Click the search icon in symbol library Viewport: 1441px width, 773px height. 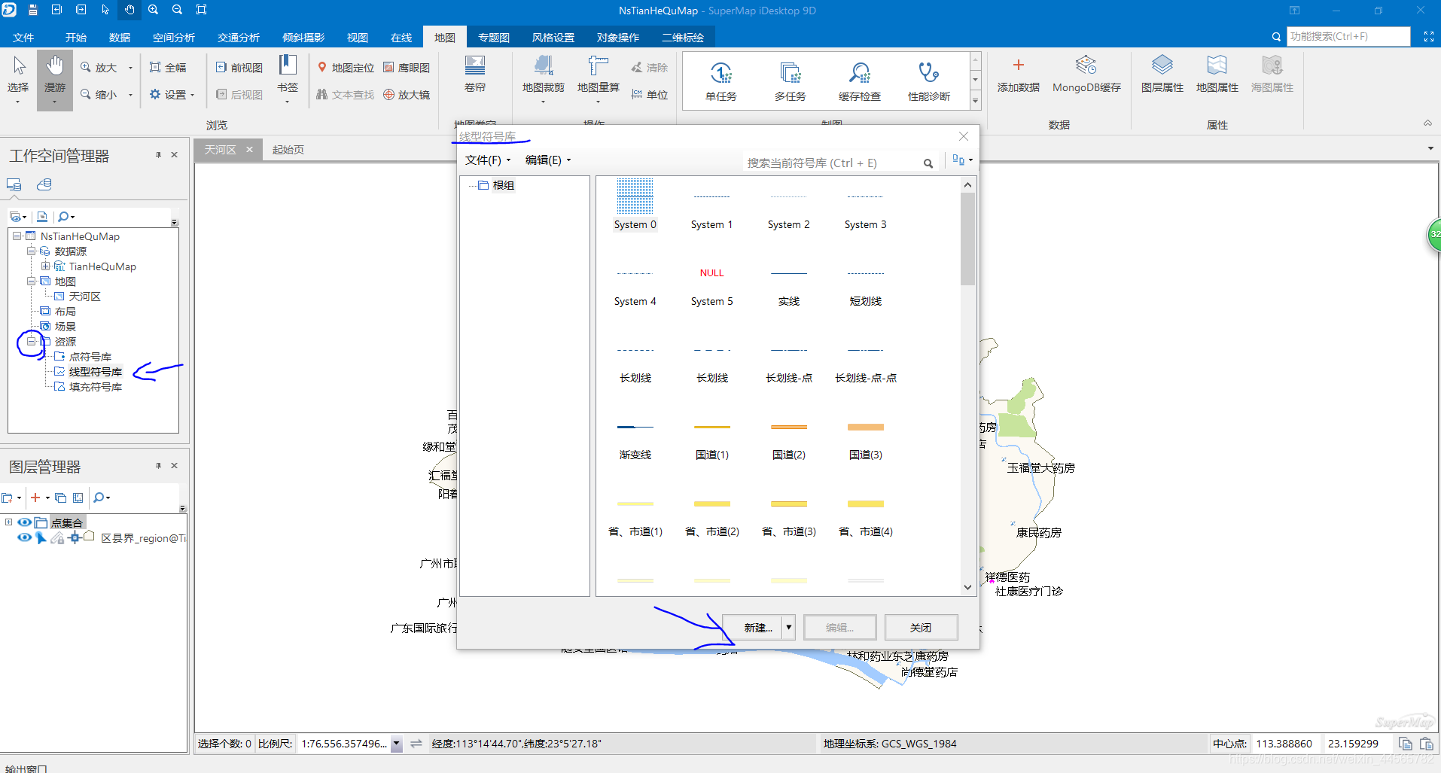pos(928,163)
